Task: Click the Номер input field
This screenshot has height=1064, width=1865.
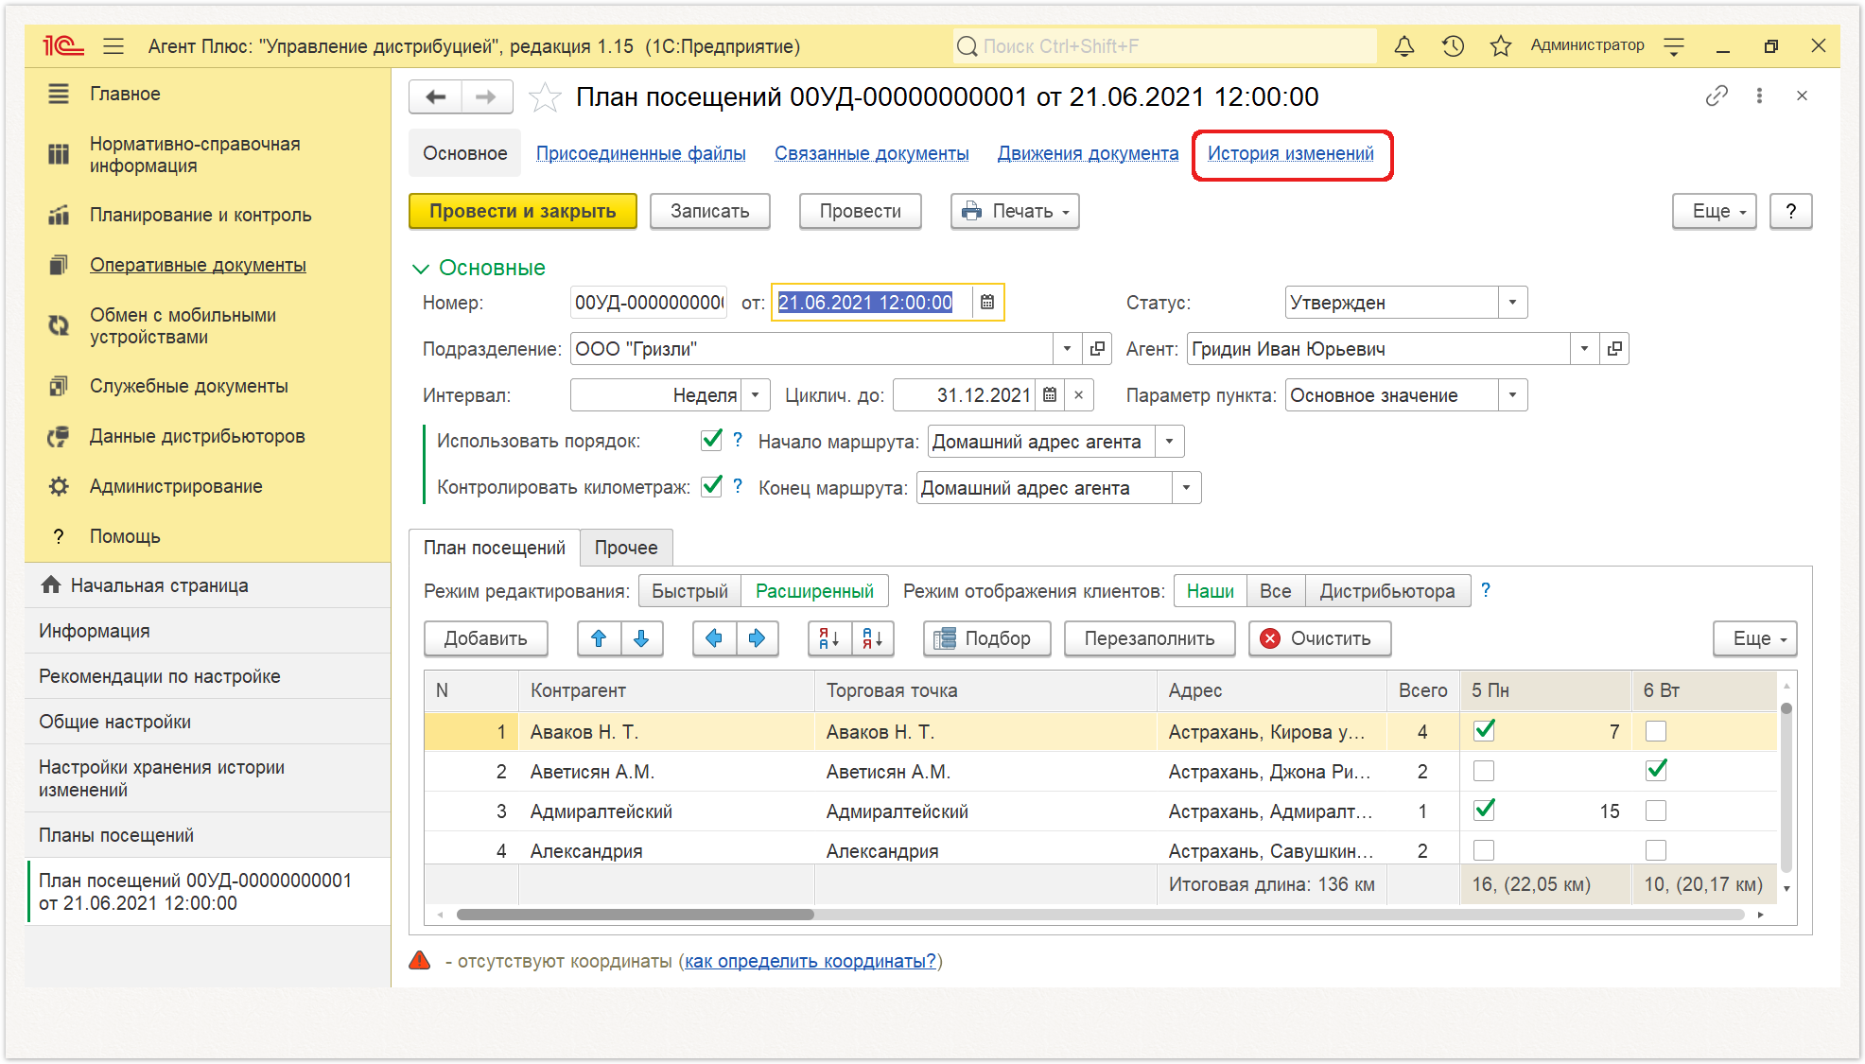Action: pos(648,303)
